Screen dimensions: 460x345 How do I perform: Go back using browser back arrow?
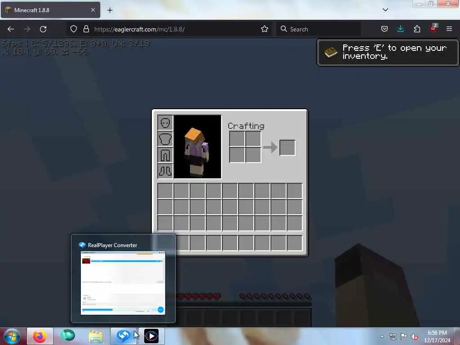pos(11,29)
